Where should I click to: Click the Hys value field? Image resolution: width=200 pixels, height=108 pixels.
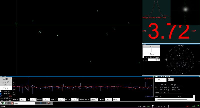click(x=32, y=99)
